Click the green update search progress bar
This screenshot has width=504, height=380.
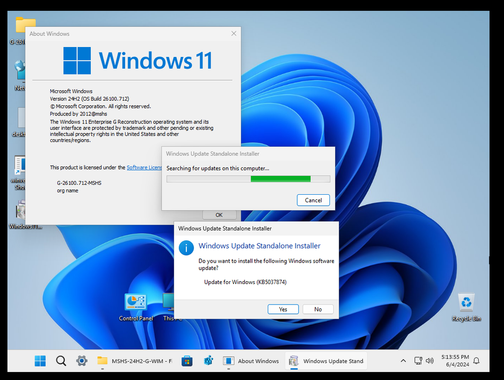(x=248, y=179)
